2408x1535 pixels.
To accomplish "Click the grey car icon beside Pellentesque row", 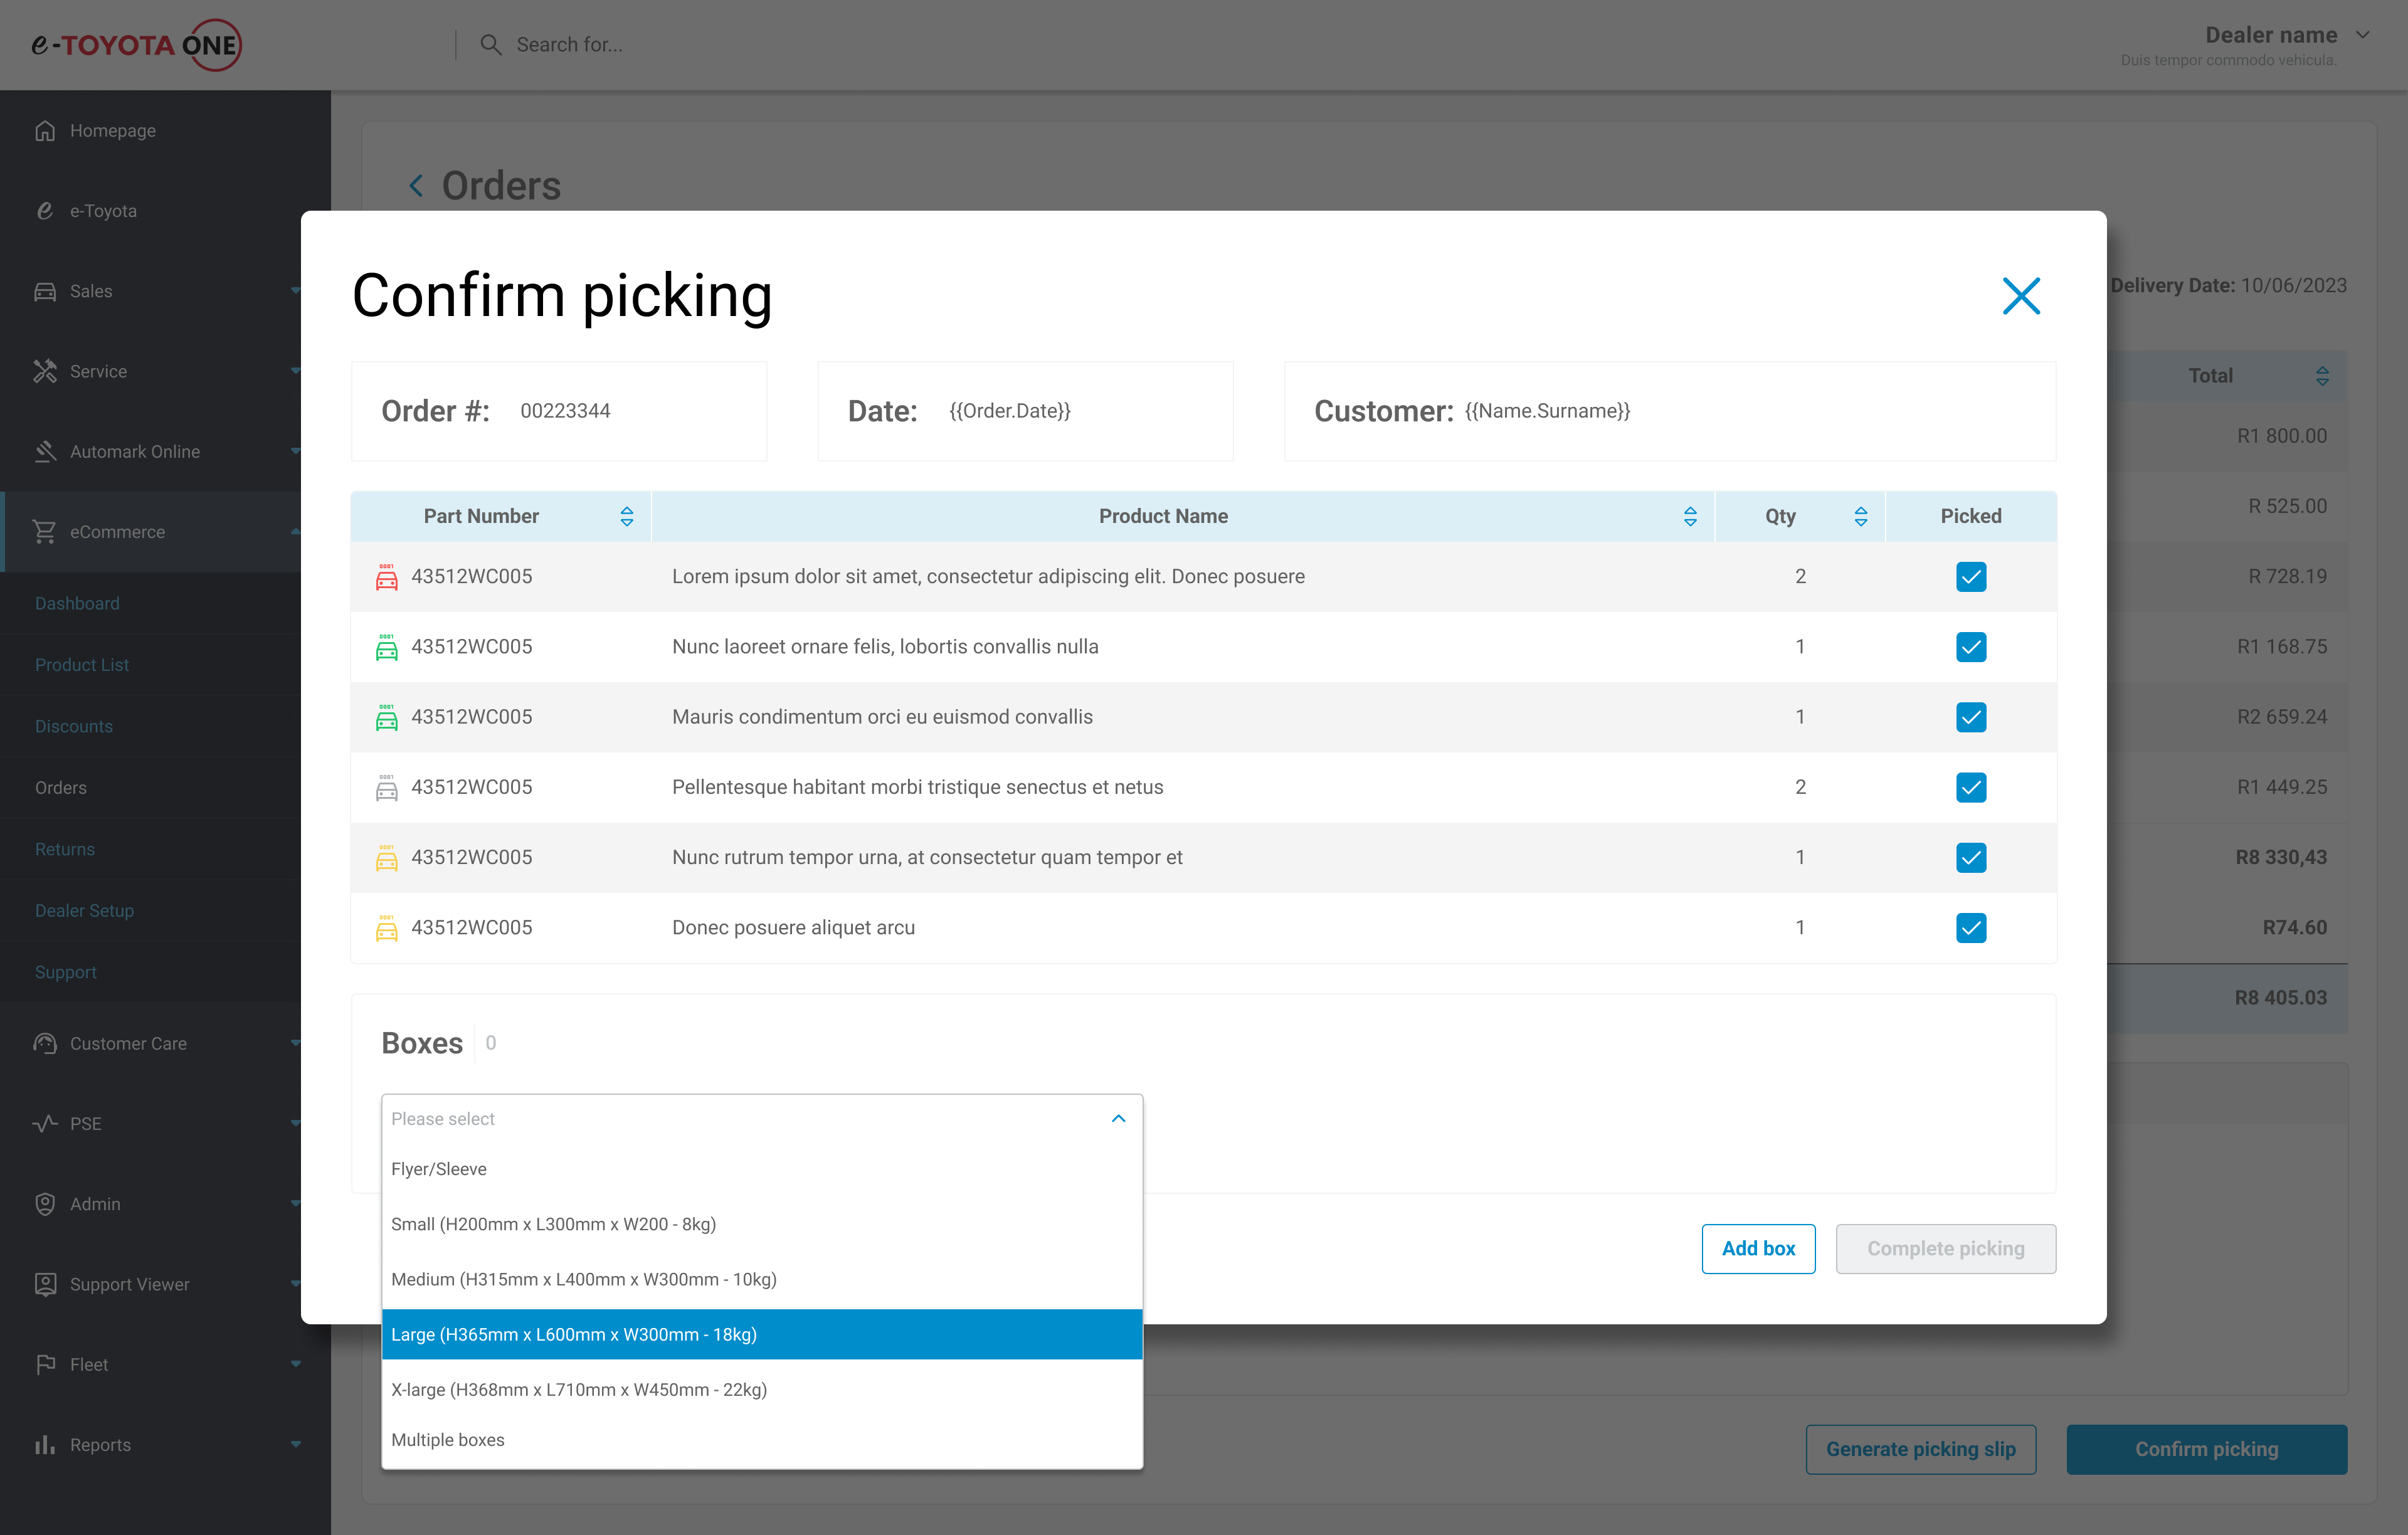I will [x=386, y=788].
